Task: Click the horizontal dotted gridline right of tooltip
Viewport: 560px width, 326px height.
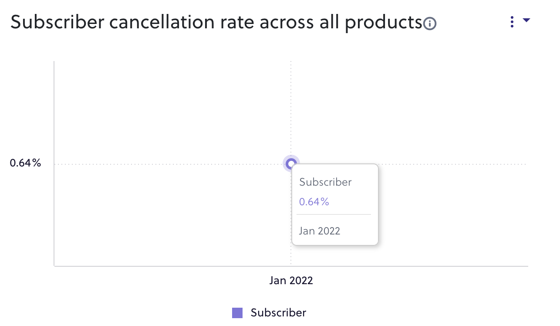Action: pyautogui.click(x=452, y=164)
